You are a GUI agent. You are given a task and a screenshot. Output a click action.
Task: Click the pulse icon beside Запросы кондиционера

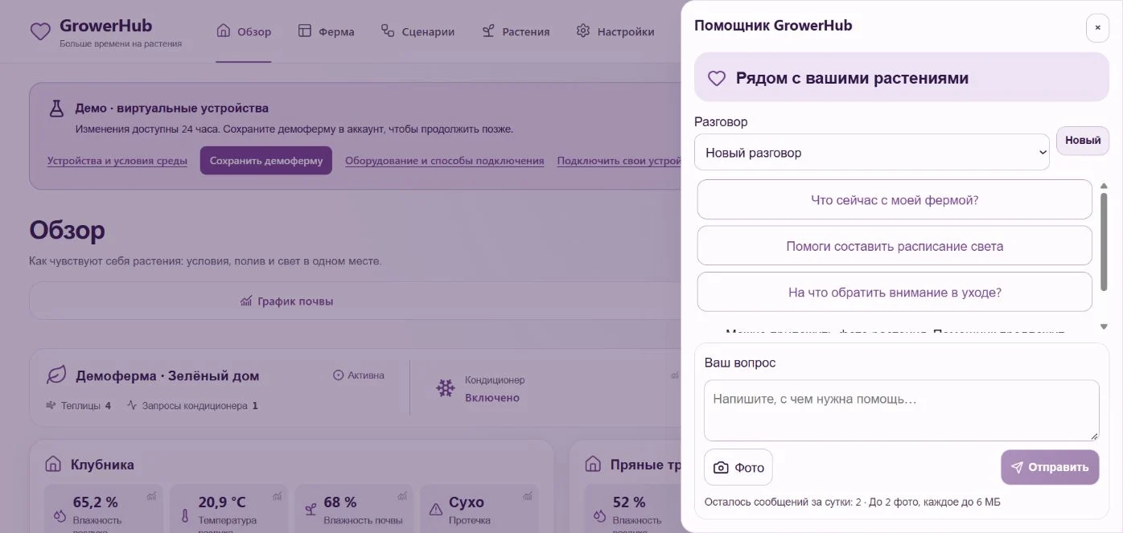coord(132,405)
